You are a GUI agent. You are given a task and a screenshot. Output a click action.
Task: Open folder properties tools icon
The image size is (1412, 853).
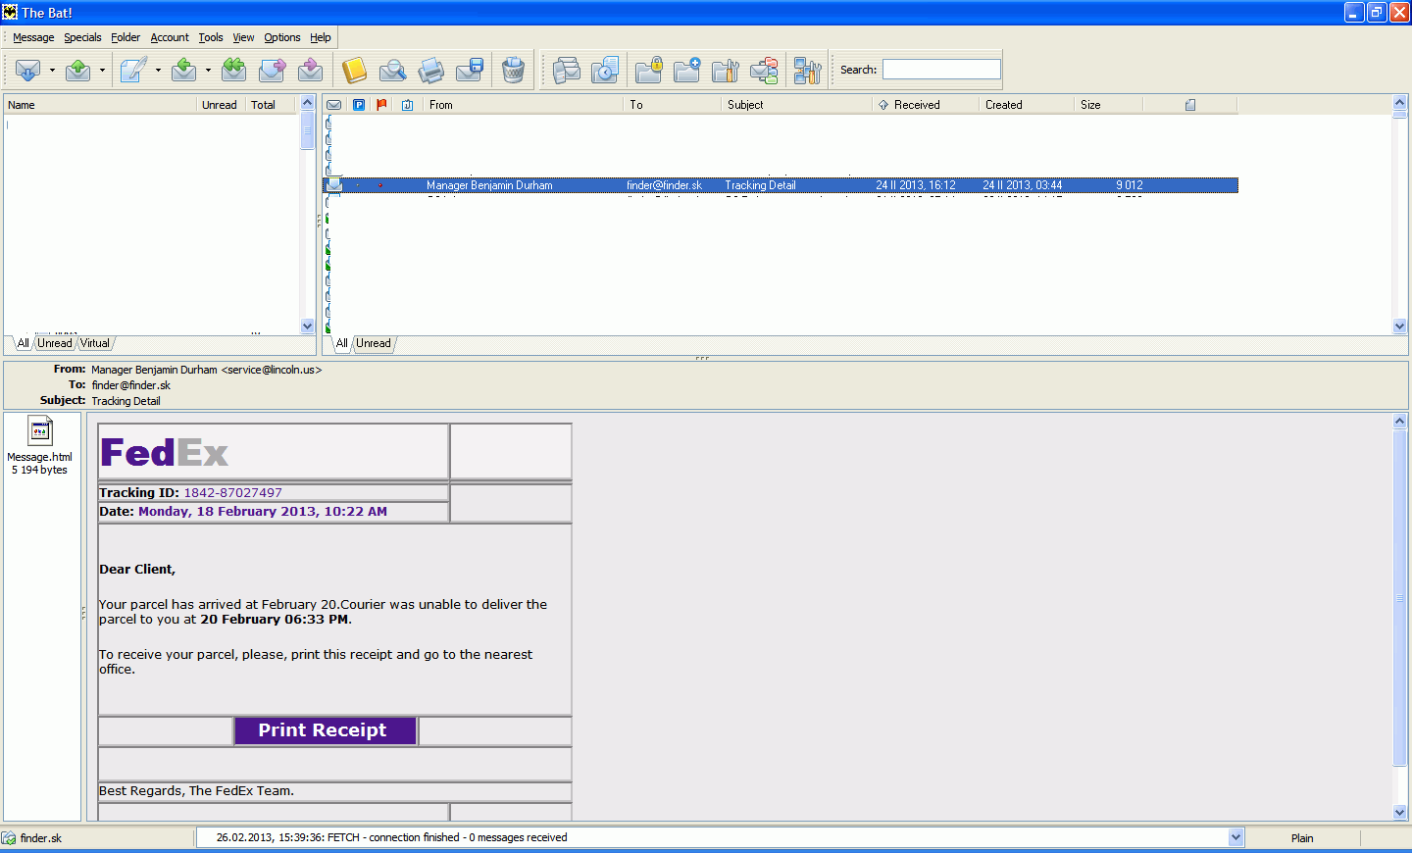(725, 70)
